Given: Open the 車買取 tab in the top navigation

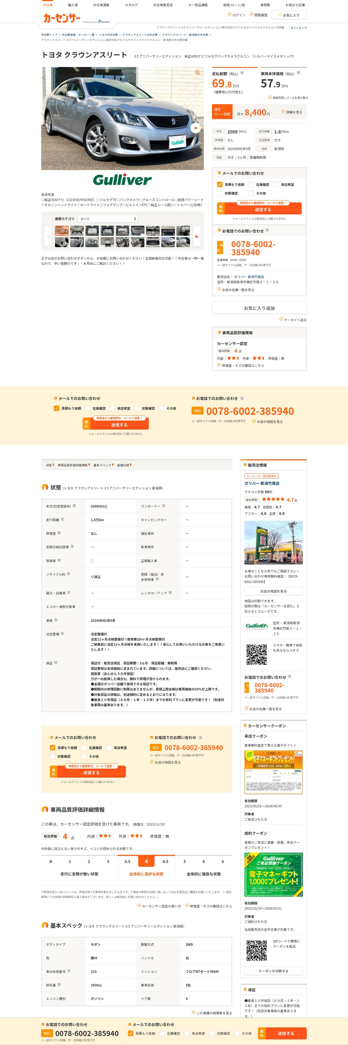Looking at the screenshot, I should [265, 5].
